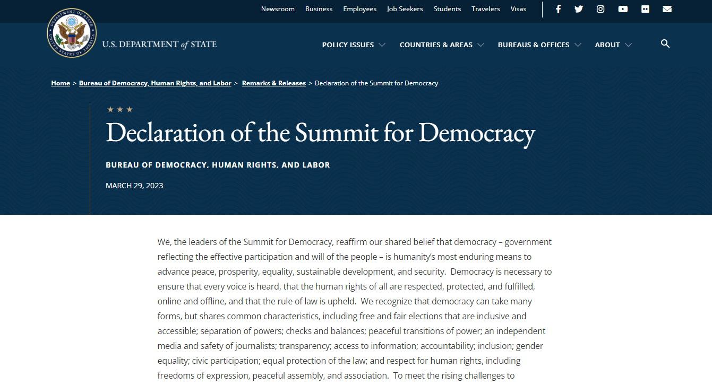Follow the Bureau of Democracy breadcrumb link
This screenshot has height=385, width=712.
tap(155, 83)
